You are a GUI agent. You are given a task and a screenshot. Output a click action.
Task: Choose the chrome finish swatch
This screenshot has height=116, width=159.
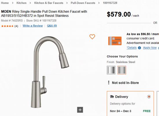(x=111, y=70)
